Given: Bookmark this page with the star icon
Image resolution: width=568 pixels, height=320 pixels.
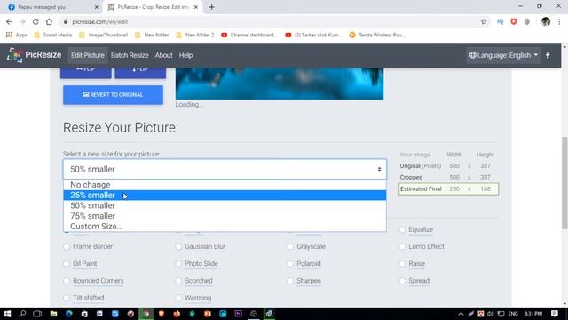Looking at the screenshot, I should (484, 21).
